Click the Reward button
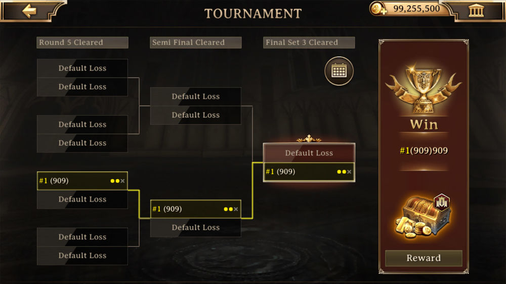 424,258
